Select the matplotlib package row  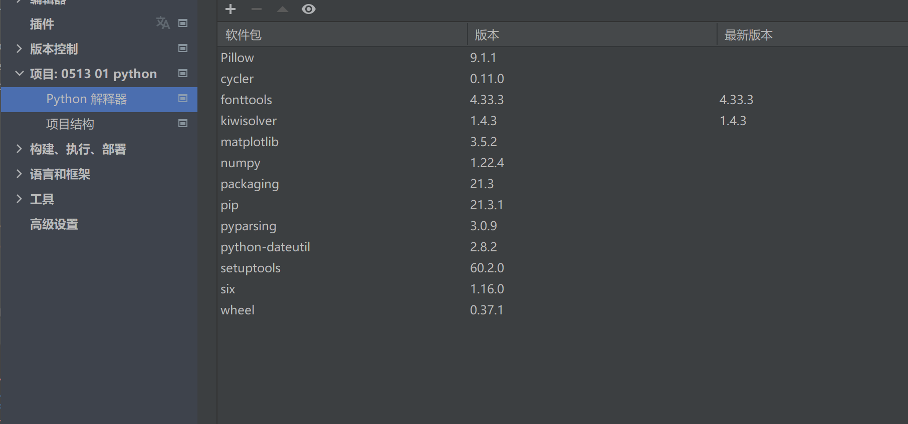pyautogui.click(x=250, y=142)
